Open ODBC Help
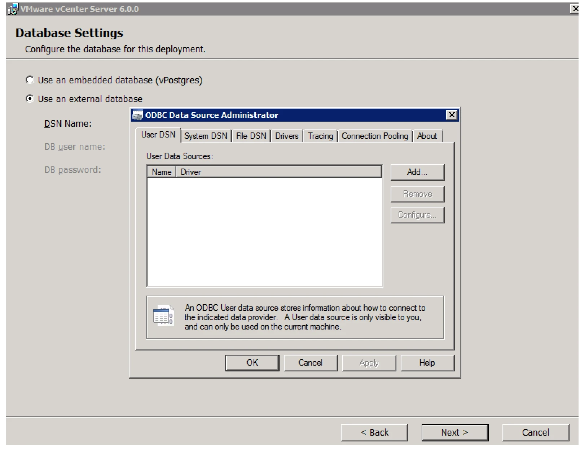580x449 pixels. pos(427,363)
